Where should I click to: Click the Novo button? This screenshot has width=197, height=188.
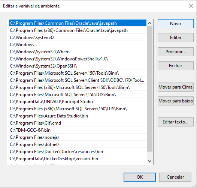176,24
